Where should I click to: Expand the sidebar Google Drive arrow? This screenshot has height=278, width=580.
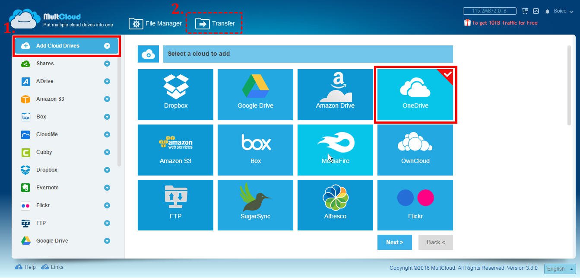(107, 241)
